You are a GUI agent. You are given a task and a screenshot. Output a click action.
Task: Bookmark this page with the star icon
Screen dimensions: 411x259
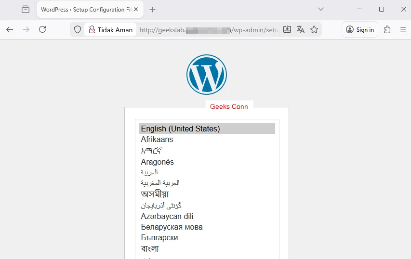[x=314, y=29]
